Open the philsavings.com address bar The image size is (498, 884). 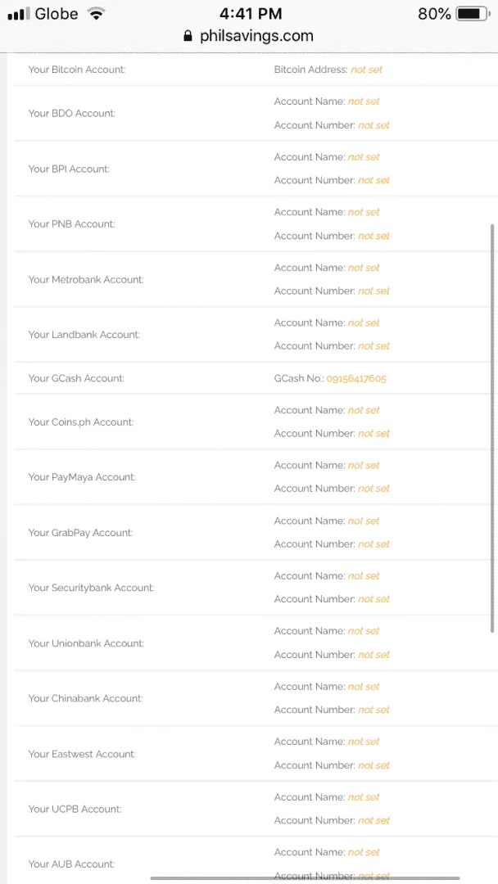click(249, 36)
